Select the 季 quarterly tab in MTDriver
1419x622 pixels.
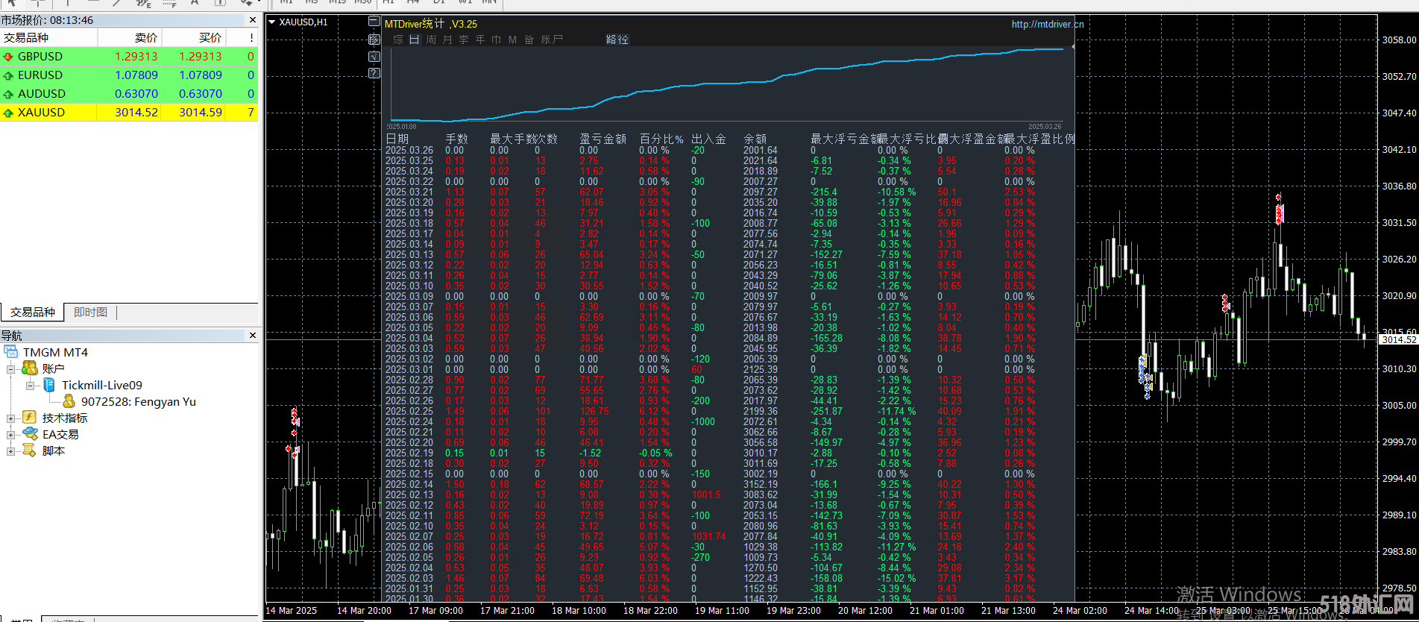464,40
